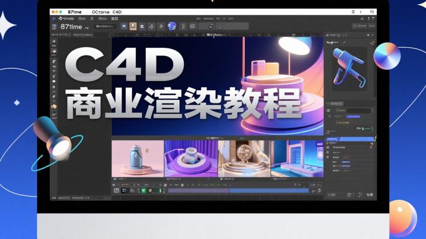Click the orange tool icon in left toolbar
The height and width of the screenshot is (239, 426).
(54, 106)
